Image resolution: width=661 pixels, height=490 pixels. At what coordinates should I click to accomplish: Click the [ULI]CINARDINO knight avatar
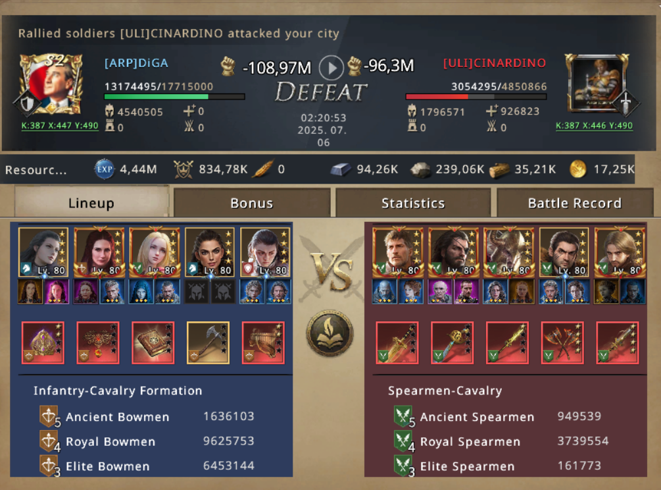pos(597,84)
